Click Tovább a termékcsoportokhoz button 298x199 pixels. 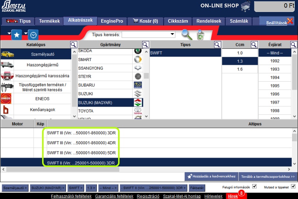click(268, 176)
